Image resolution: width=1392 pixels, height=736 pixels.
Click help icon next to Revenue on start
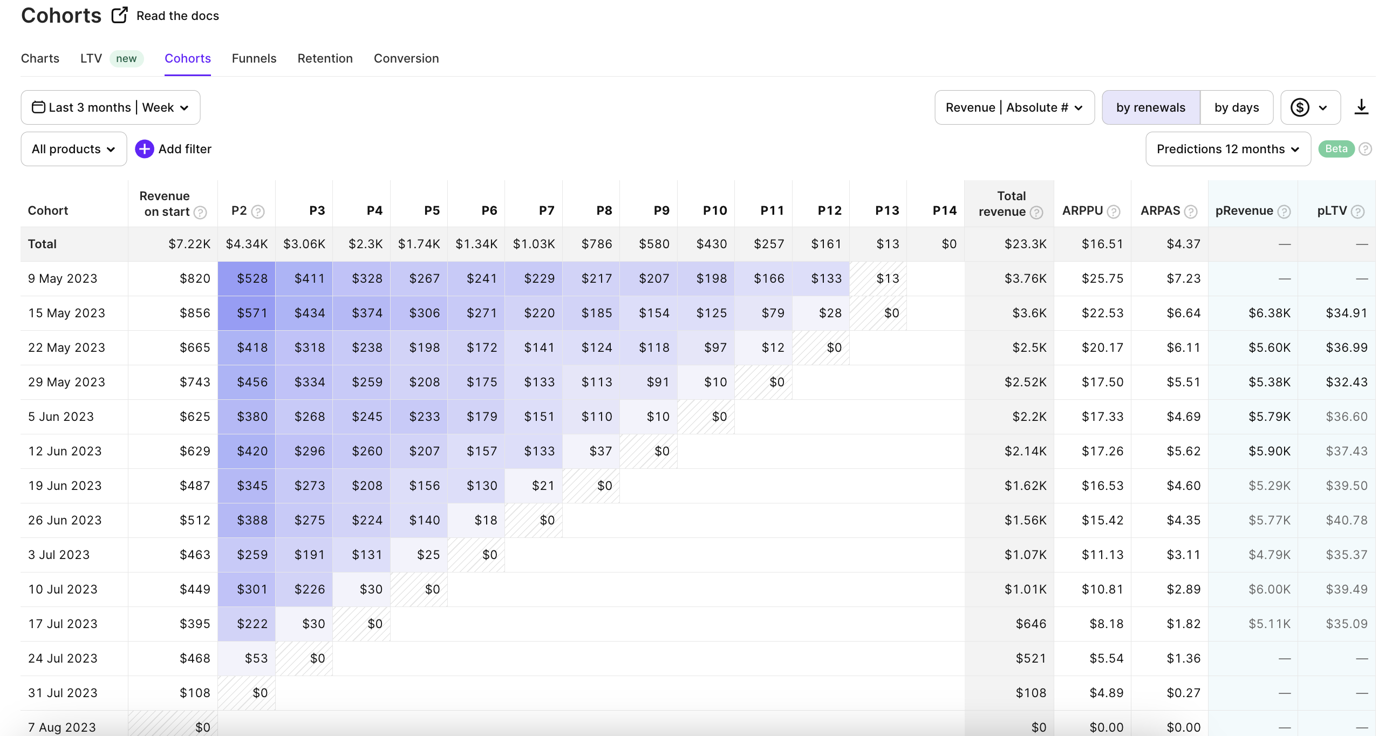click(x=201, y=213)
